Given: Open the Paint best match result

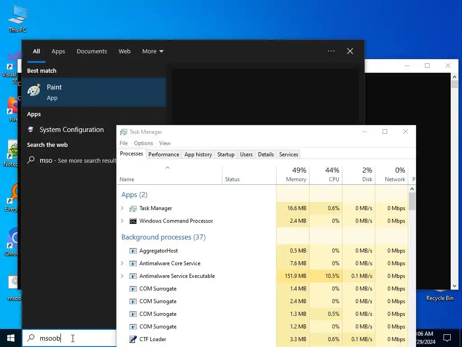Looking at the screenshot, I should pyautogui.click(x=94, y=92).
